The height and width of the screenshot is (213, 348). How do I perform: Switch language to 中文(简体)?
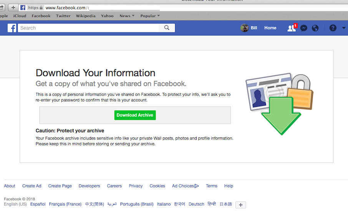click(x=94, y=204)
